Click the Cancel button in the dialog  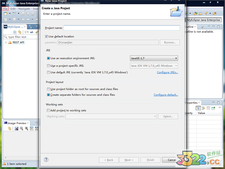point(172,160)
